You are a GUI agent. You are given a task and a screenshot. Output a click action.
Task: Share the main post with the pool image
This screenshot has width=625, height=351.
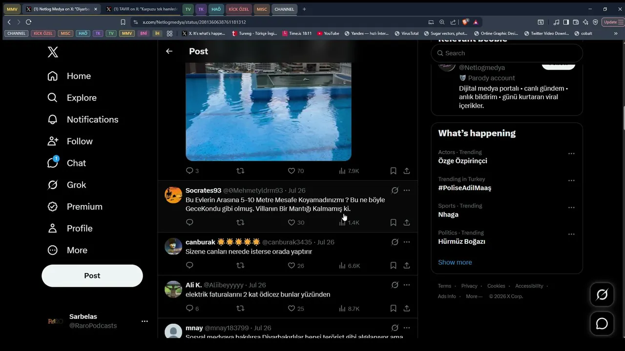[x=407, y=171]
